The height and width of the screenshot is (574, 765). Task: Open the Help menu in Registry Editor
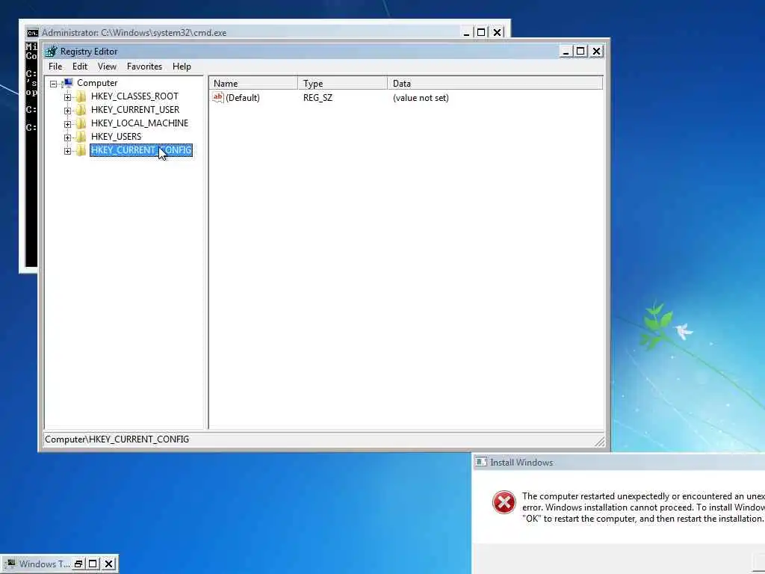pyautogui.click(x=182, y=67)
